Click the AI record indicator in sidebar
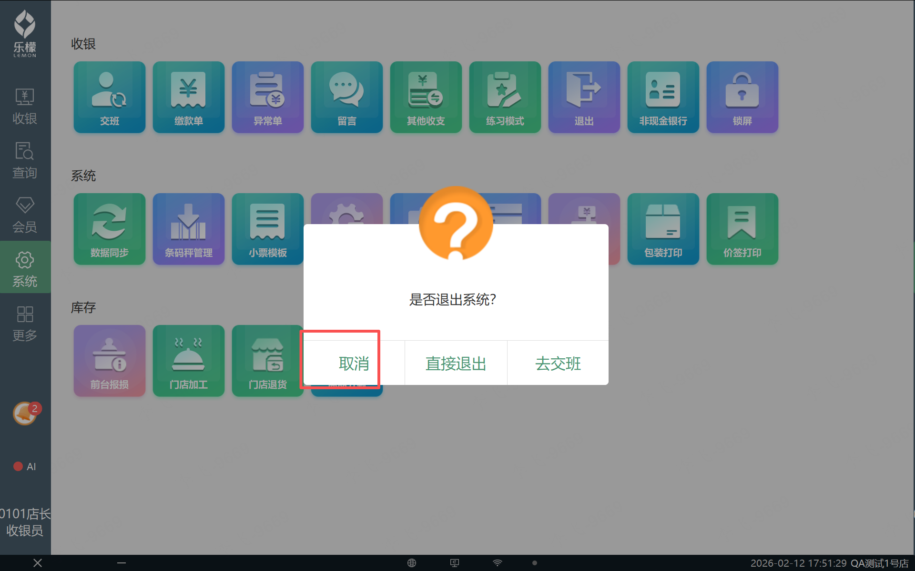This screenshot has height=571, width=915. coord(25,466)
